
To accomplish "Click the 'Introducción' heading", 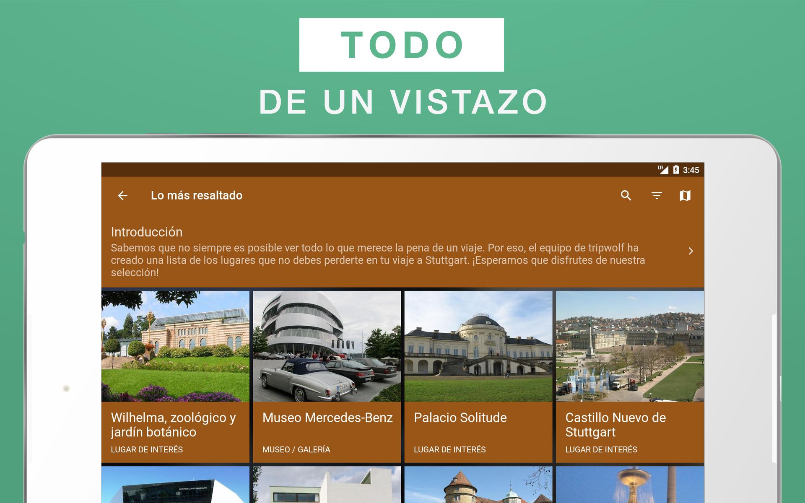I will (x=147, y=232).
